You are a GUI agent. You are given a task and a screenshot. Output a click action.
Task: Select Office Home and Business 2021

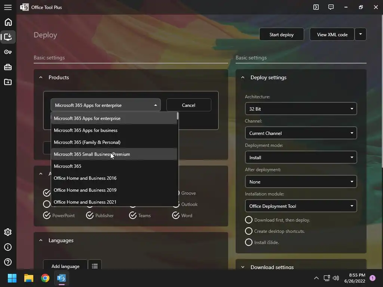[114, 201]
